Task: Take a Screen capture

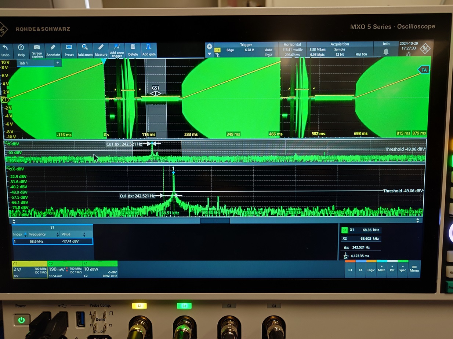Action: point(37,48)
